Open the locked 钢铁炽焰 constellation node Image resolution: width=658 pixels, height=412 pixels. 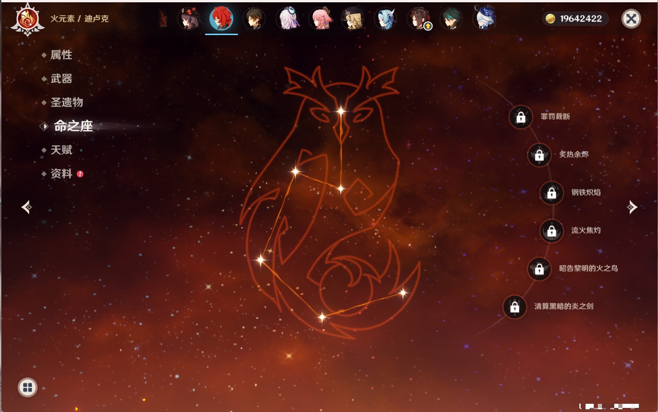[x=552, y=193]
